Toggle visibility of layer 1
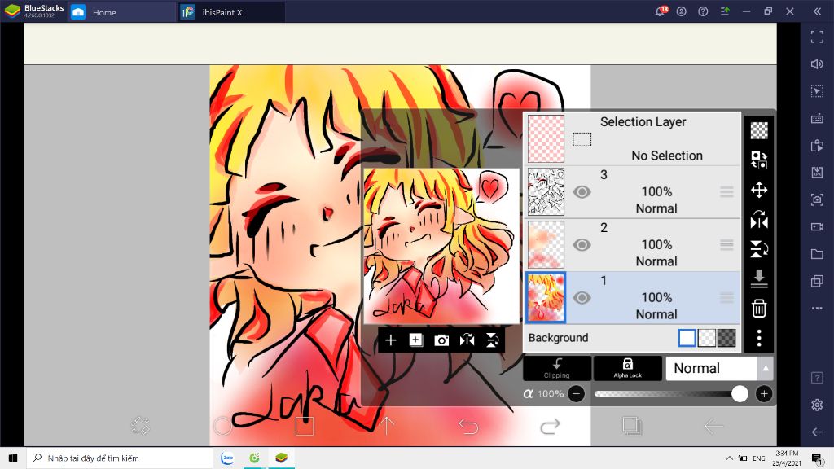The height and width of the screenshot is (469, 834). [x=582, y=298]
